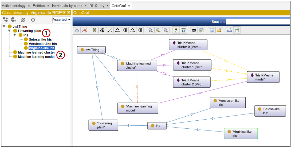This screenshot has height=147, width=291.
Task: Apply the vertical directed layout
Action: click(132, 30)
